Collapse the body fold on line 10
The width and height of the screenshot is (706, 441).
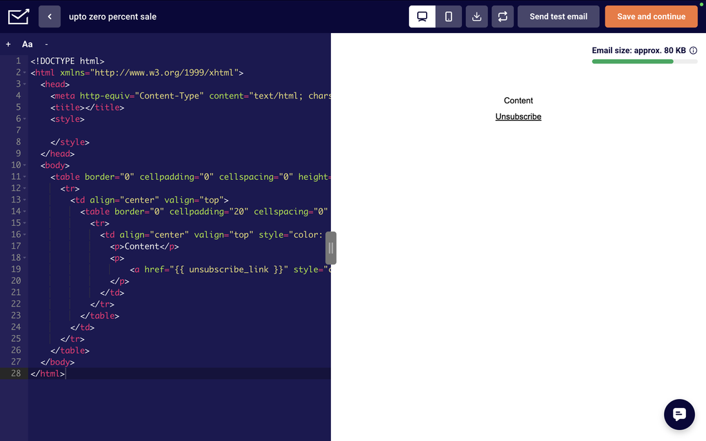[24, 165]
